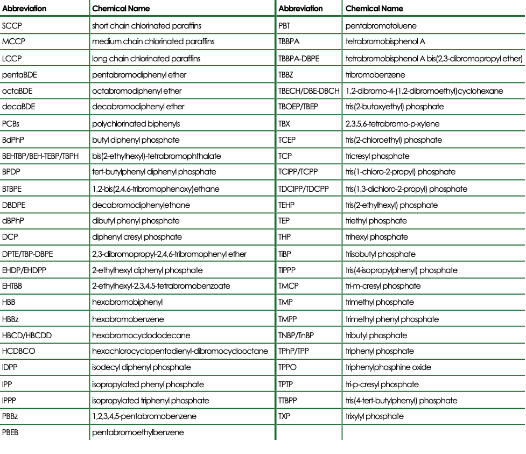
Task: Click second data row's first column cell
Action: pos(44,41)
